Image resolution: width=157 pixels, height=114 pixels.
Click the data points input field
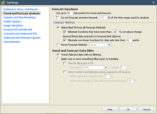pos(70,13)
